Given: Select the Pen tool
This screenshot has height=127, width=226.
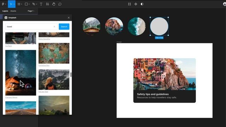Looking at the screenshot, I should 34,4.
